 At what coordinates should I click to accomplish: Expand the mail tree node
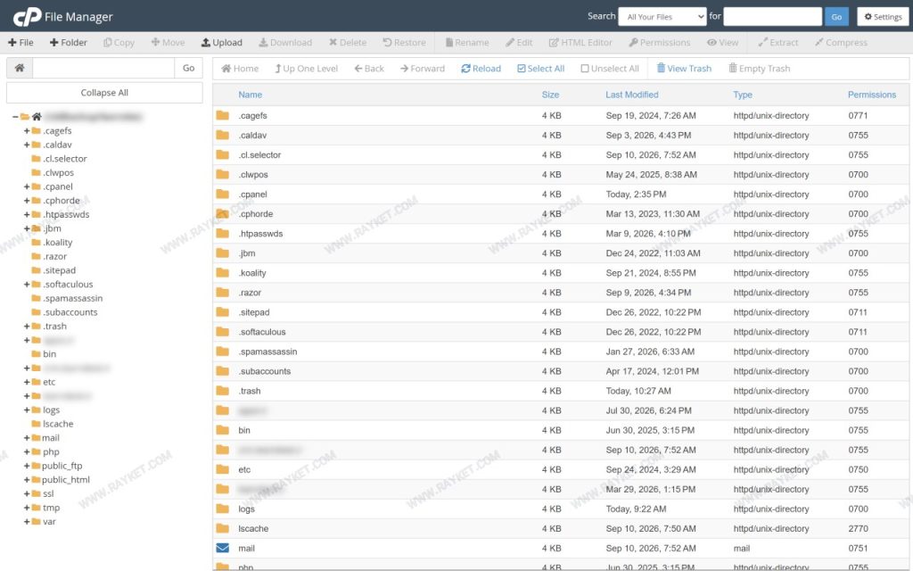click(27, 437)
